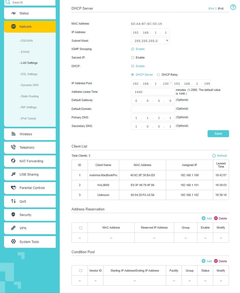The image size is (240, 293).
Task: Click the QoS up-down arrows icon
Action: pos(13,201)
